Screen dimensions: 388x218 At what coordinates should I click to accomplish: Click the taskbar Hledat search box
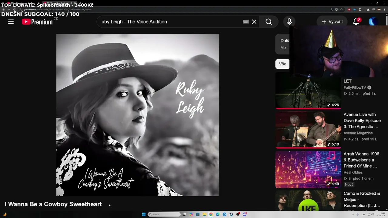point(164,214)
